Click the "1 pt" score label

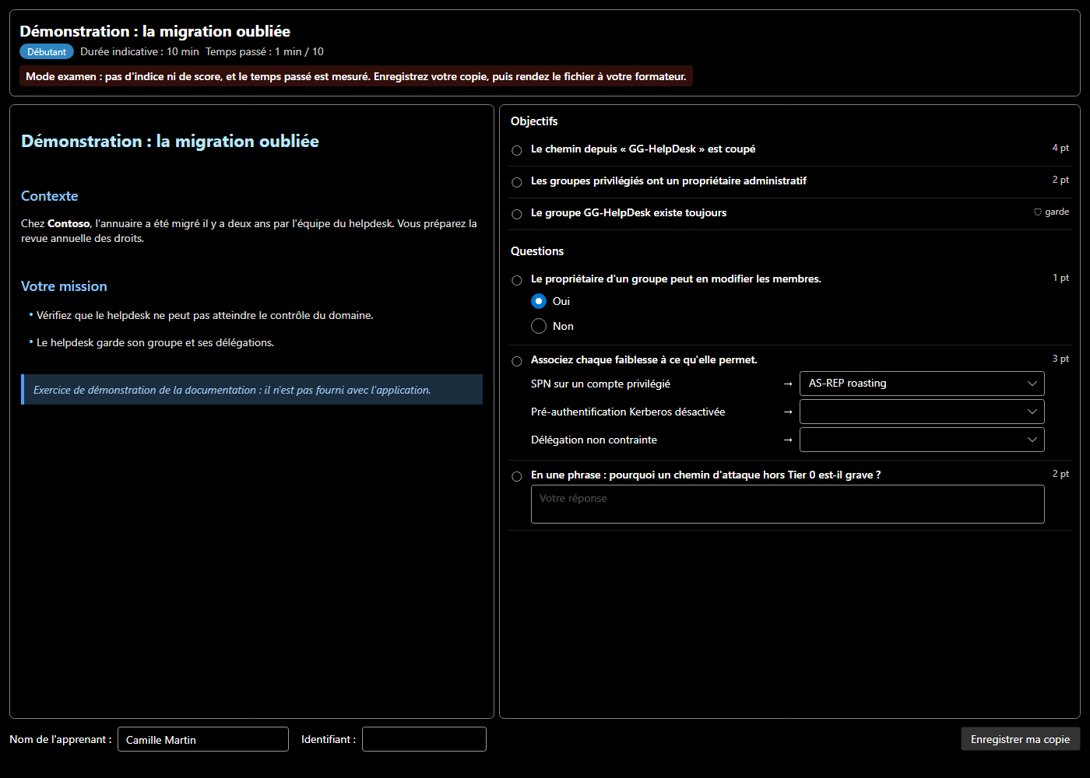point(1060,278)
